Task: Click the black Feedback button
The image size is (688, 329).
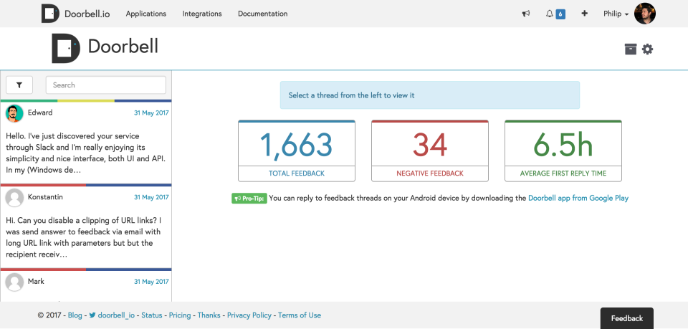Action: click(627, 318)
